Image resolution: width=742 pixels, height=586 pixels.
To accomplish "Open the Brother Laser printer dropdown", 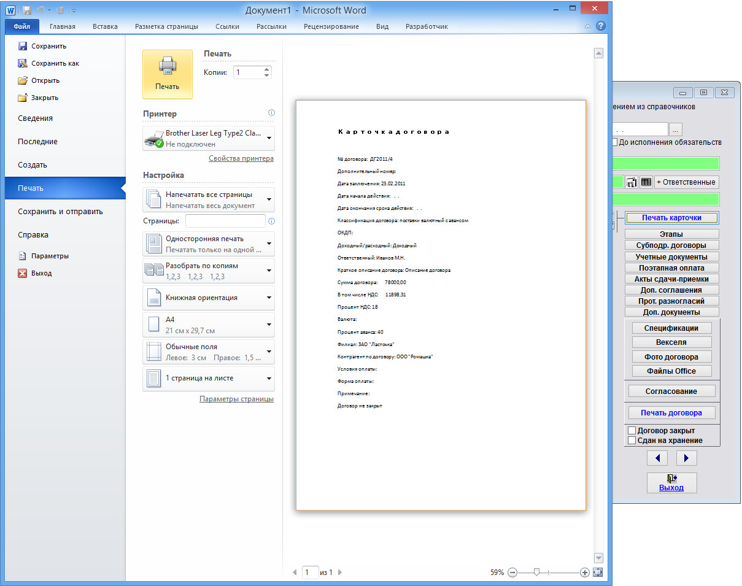I will 209,139.
